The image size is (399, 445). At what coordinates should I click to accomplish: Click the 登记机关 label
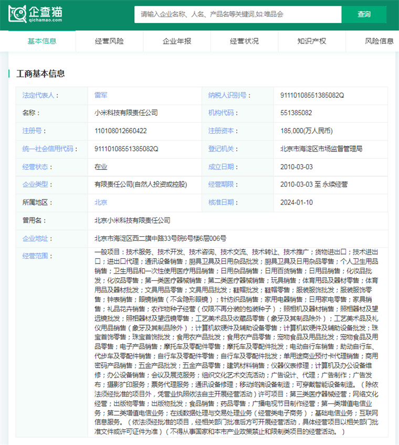[221, 149]
